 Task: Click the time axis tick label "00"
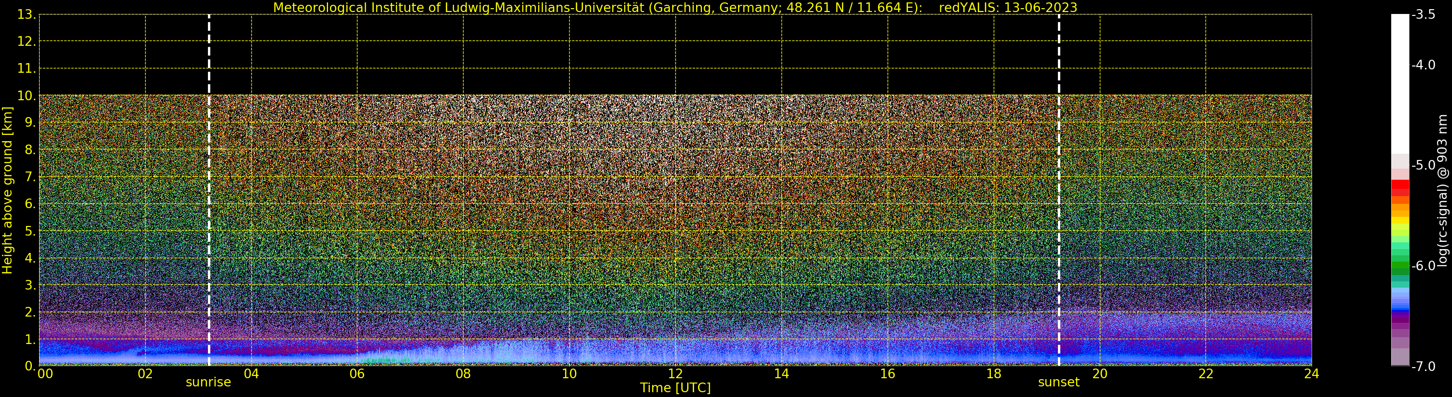click(x=45, y=374)
